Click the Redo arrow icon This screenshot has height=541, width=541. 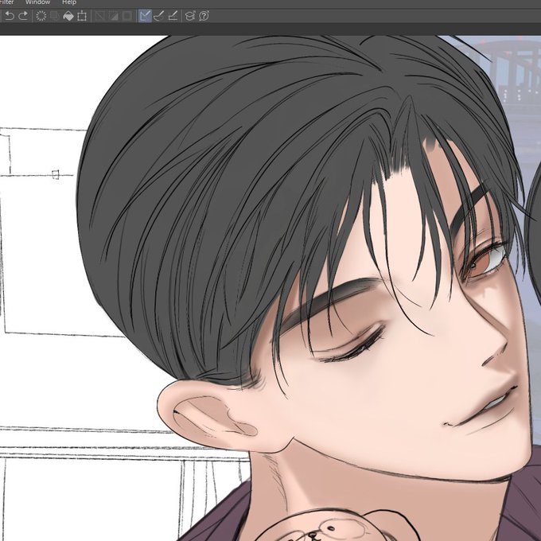click(x=23, y=16)
